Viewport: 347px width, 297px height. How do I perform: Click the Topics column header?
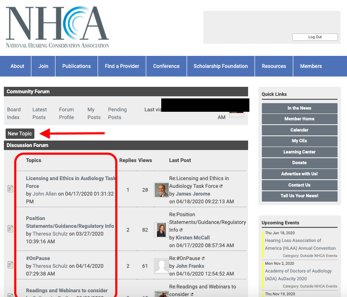point(34,160)
